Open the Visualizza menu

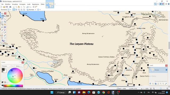pyautogui.click(x=15, y=4)
